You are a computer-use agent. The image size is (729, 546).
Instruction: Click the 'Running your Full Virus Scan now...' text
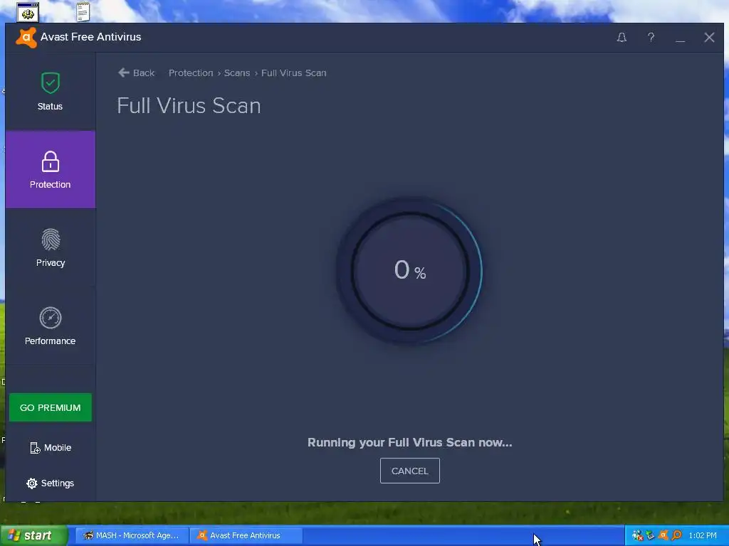tap(409, 442)
